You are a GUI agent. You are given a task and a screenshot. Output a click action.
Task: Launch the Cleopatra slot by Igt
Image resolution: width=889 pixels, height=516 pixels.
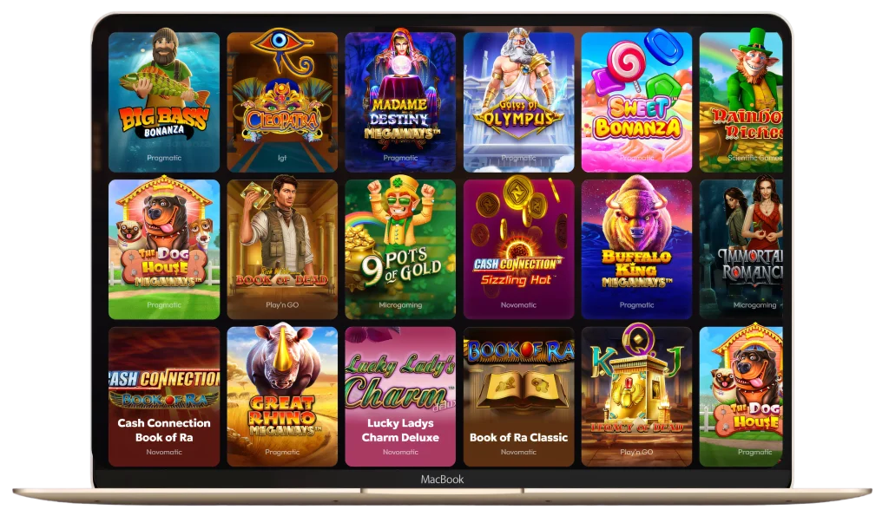[282, 102]
